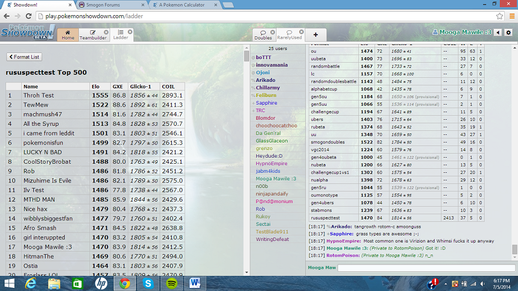Close the RarelyUsed chat room tab
The image size is (518, 291).
click(302, 32)
